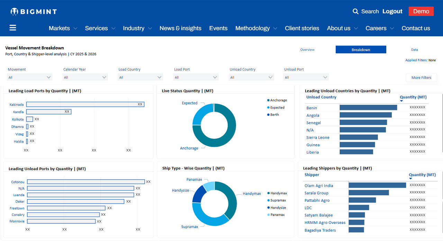The width and height of the screenshot is (443, 249).
Task: Click the red Demo button
Action: pyautogui.click(x=421, y=11)
